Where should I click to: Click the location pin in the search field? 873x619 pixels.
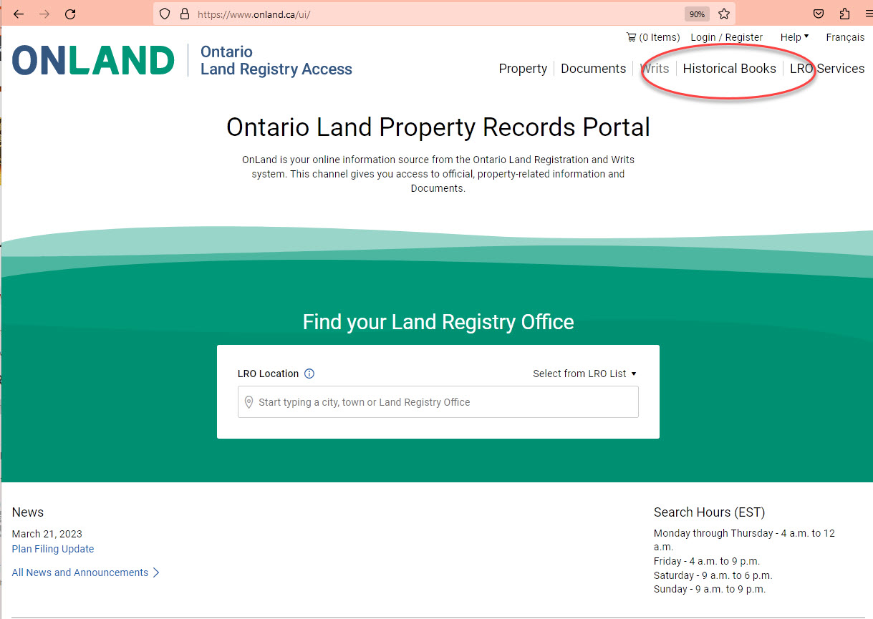pyautogui.click(x=249, y=402)
